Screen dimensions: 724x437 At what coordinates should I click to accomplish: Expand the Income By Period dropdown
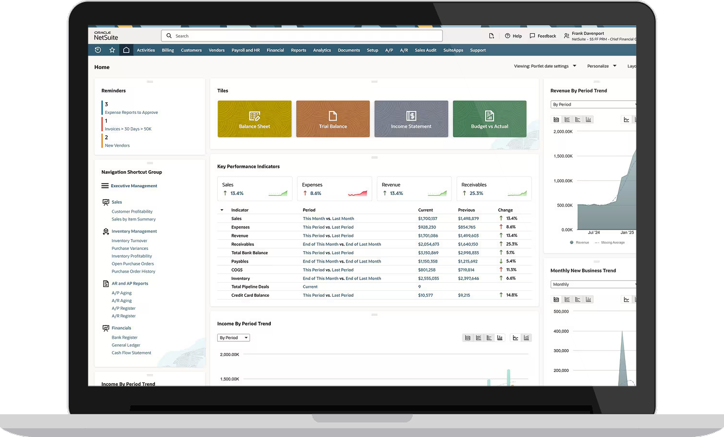click(234, 338)
